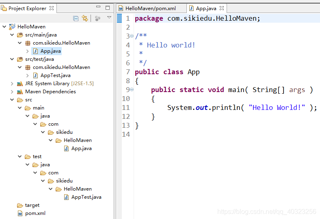Screen dimensions: 320x219
Task: Click the "Hello World!" string literal on line 11
Action: tap(277, 107)
